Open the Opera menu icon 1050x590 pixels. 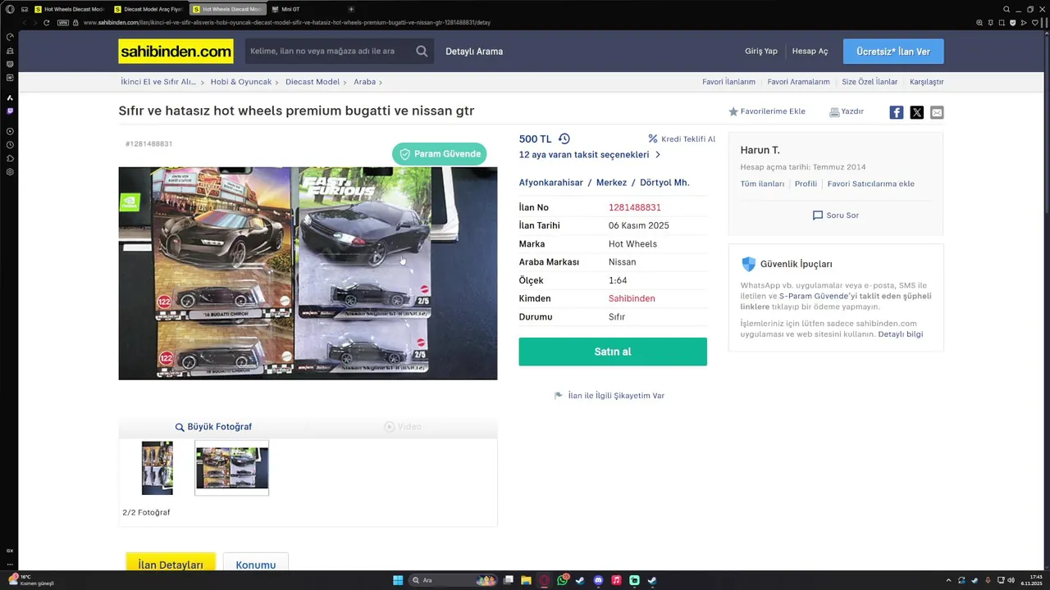coord(10,9)
